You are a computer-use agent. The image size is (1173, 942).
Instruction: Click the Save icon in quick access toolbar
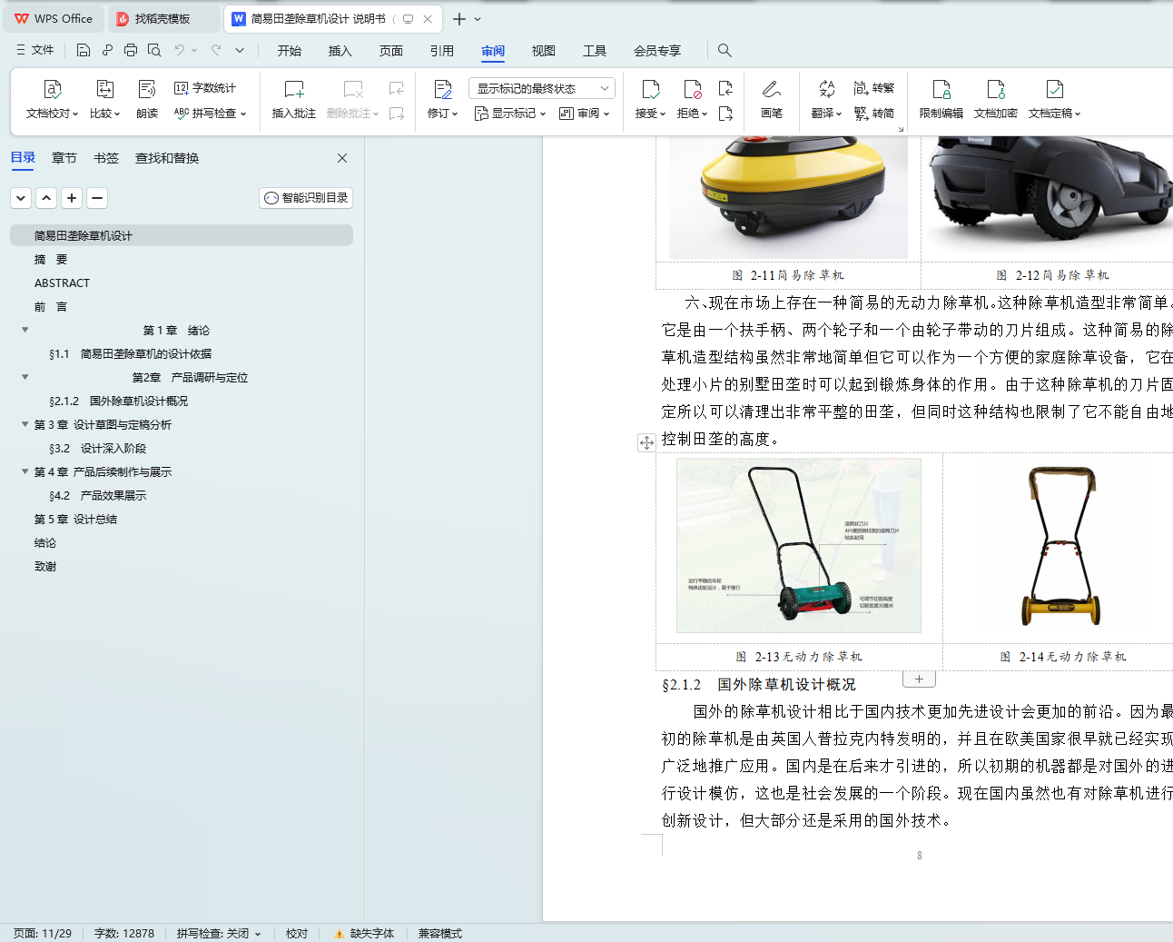[x=84, y=50]
